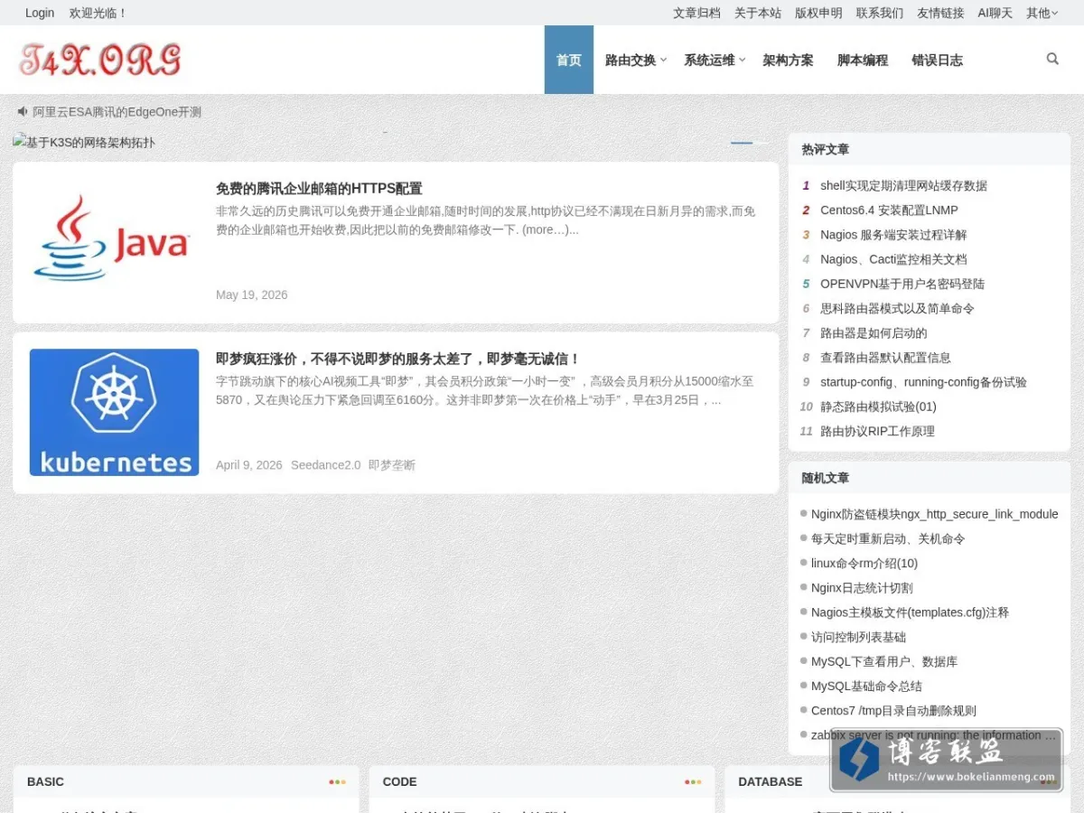1084x813 pixels.
Task: Open MySQL下查看用户、数据库
Action: pyautogui.click(x=884, y=661)
